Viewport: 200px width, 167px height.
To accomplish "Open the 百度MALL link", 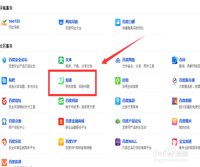I will [x=130, y=141].
